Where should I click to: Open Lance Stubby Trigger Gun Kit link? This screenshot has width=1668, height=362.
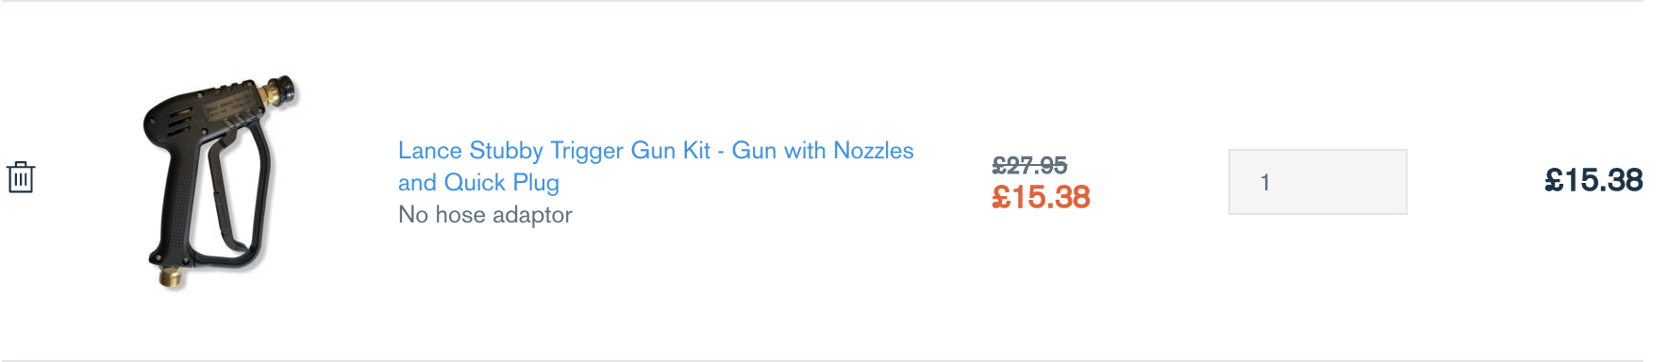pyautogui.click(x=656, y=166)
